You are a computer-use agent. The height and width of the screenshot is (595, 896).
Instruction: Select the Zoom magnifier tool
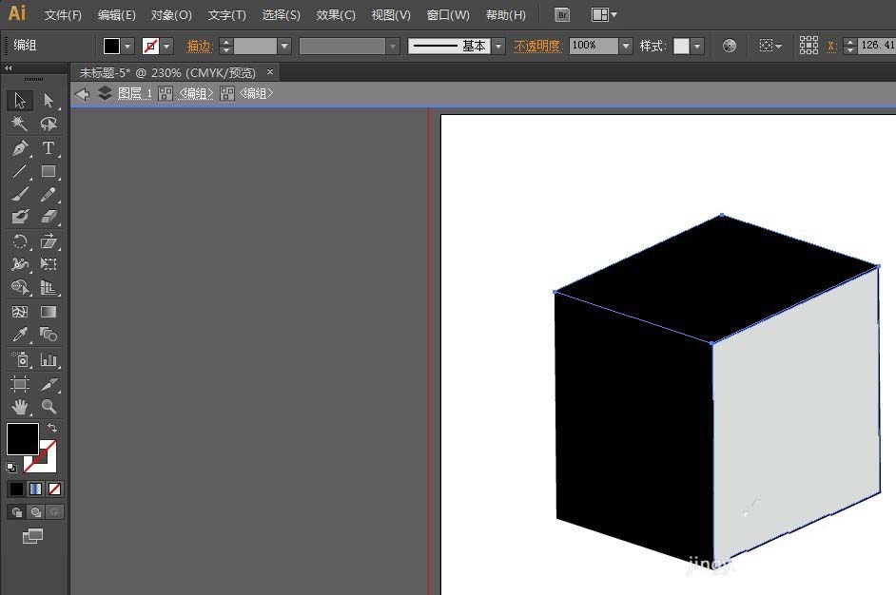point(49,407)
